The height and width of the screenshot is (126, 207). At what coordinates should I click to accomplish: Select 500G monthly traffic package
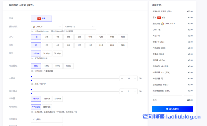pyautogui.click(x=47, y=66)
